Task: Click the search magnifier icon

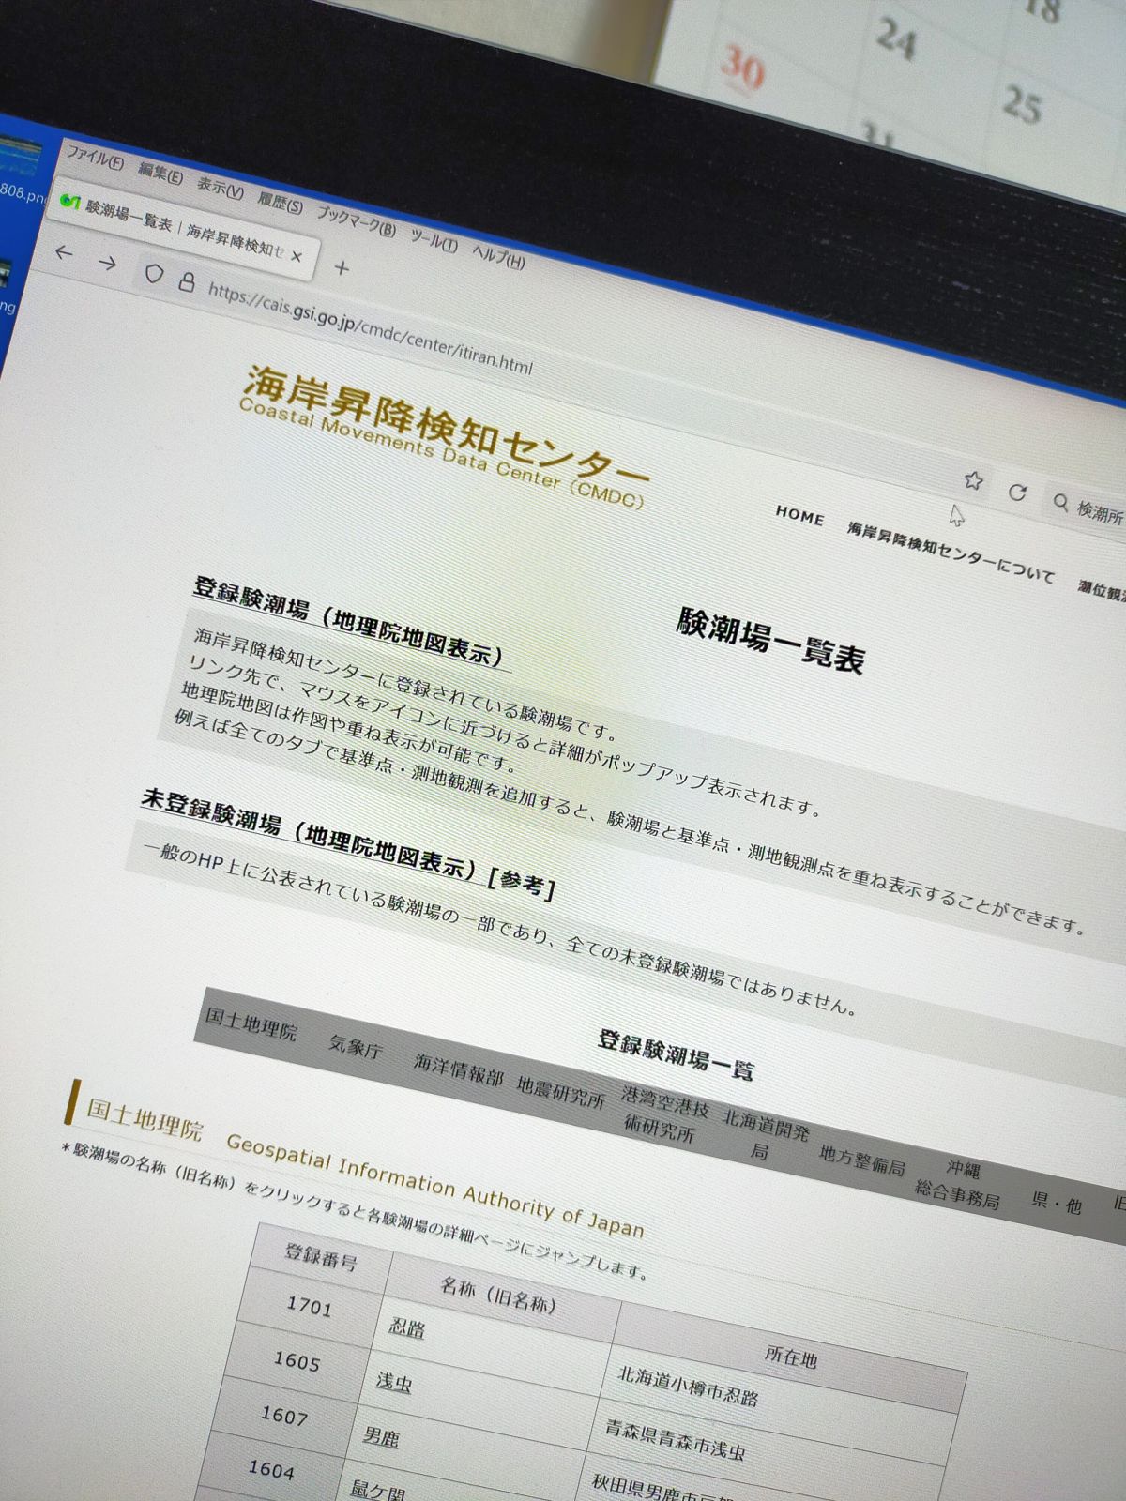Action: 1060,503
